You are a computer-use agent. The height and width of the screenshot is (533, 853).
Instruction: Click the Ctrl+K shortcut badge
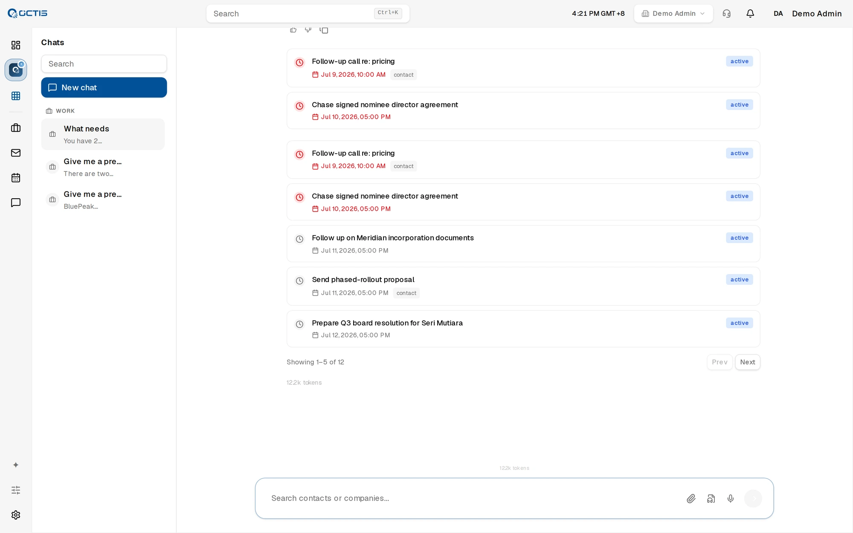point(388,13)
